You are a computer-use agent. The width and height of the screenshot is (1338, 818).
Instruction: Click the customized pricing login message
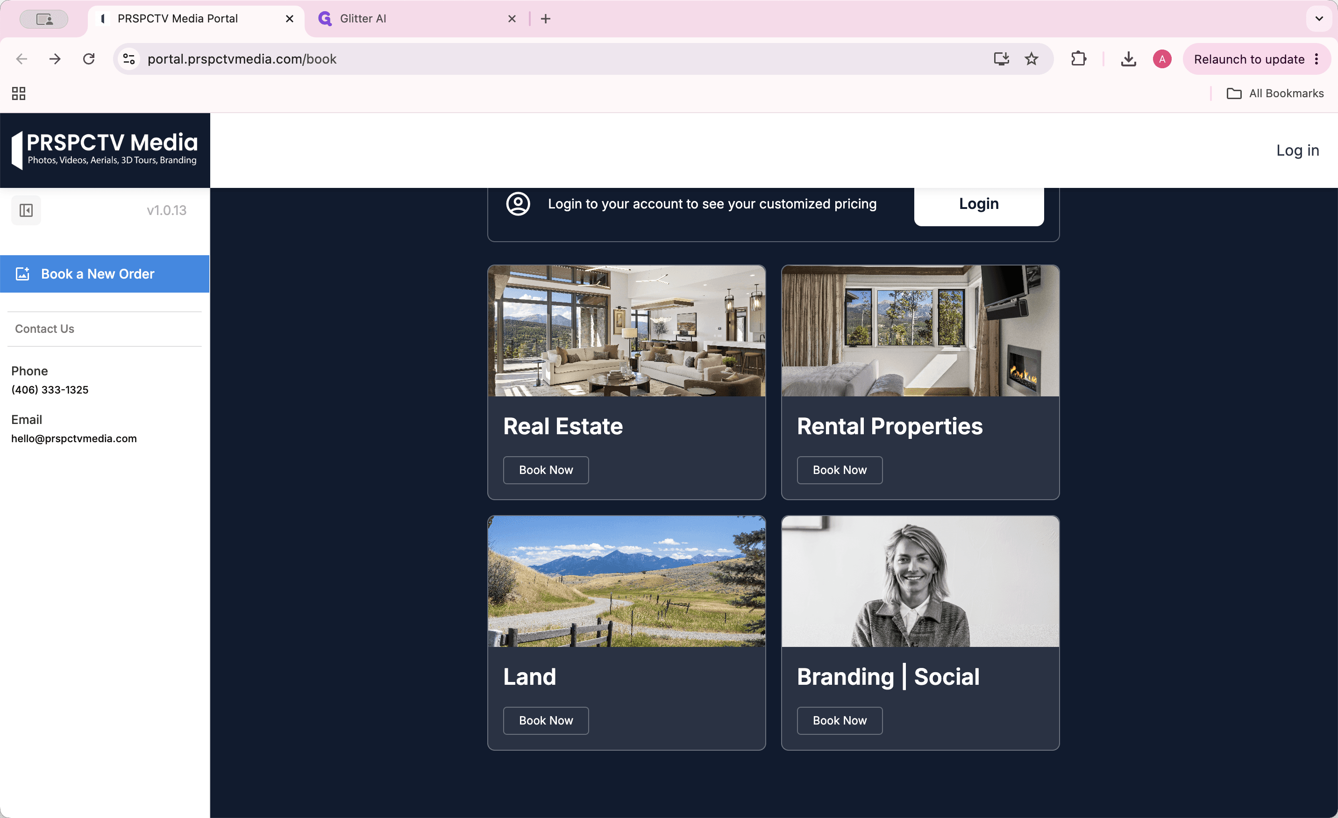point(712,204)
